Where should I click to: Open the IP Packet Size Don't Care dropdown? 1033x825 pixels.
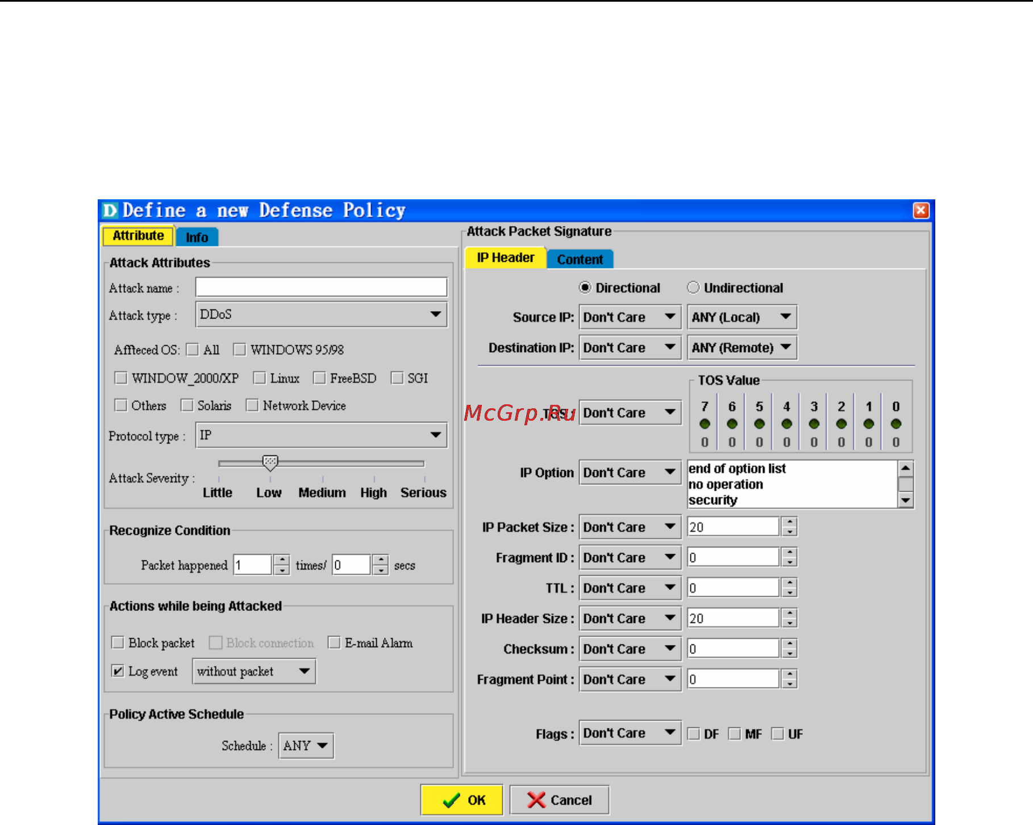(630, 527)
